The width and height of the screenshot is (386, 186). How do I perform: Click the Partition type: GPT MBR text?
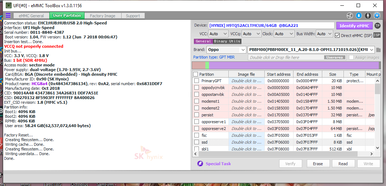coord(214,57)
